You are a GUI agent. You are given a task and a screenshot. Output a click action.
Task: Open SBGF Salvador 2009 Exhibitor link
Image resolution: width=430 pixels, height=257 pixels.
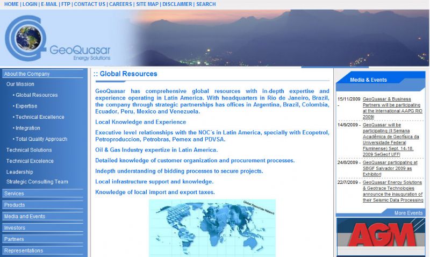point(390,168)
